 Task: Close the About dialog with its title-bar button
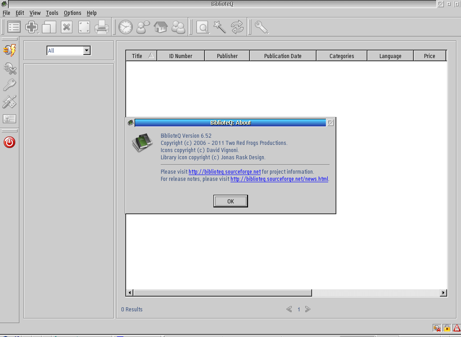tap(330, 123)
